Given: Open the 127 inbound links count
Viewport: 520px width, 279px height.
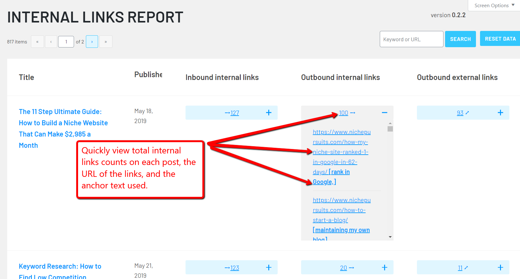Looking at the screenshot, I should [235, 113].
